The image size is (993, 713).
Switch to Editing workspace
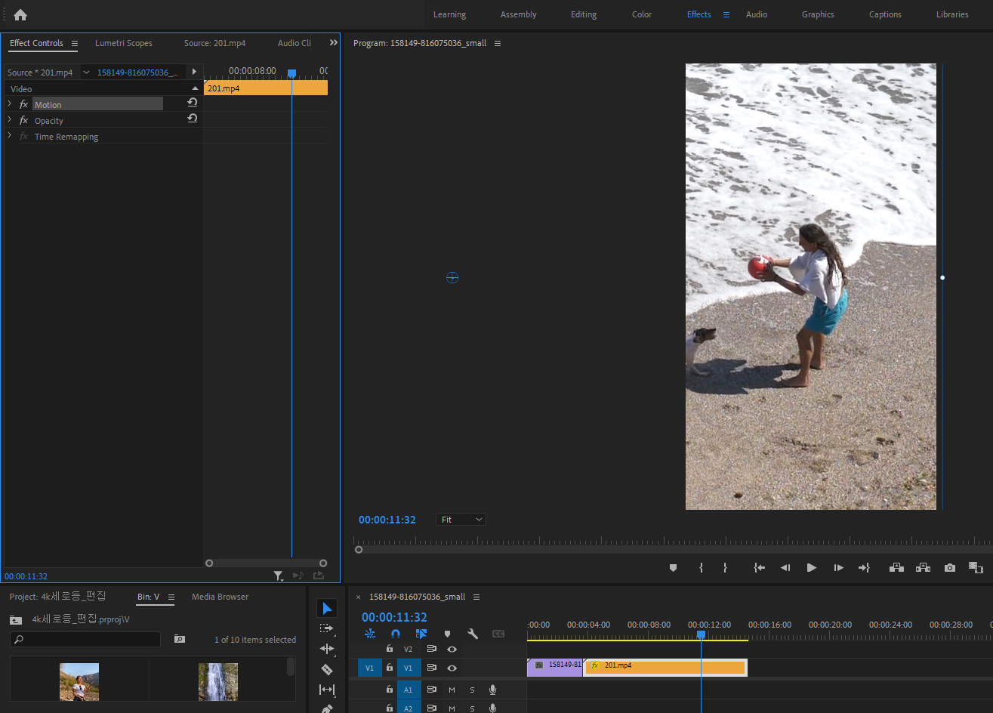pos(583,14)
